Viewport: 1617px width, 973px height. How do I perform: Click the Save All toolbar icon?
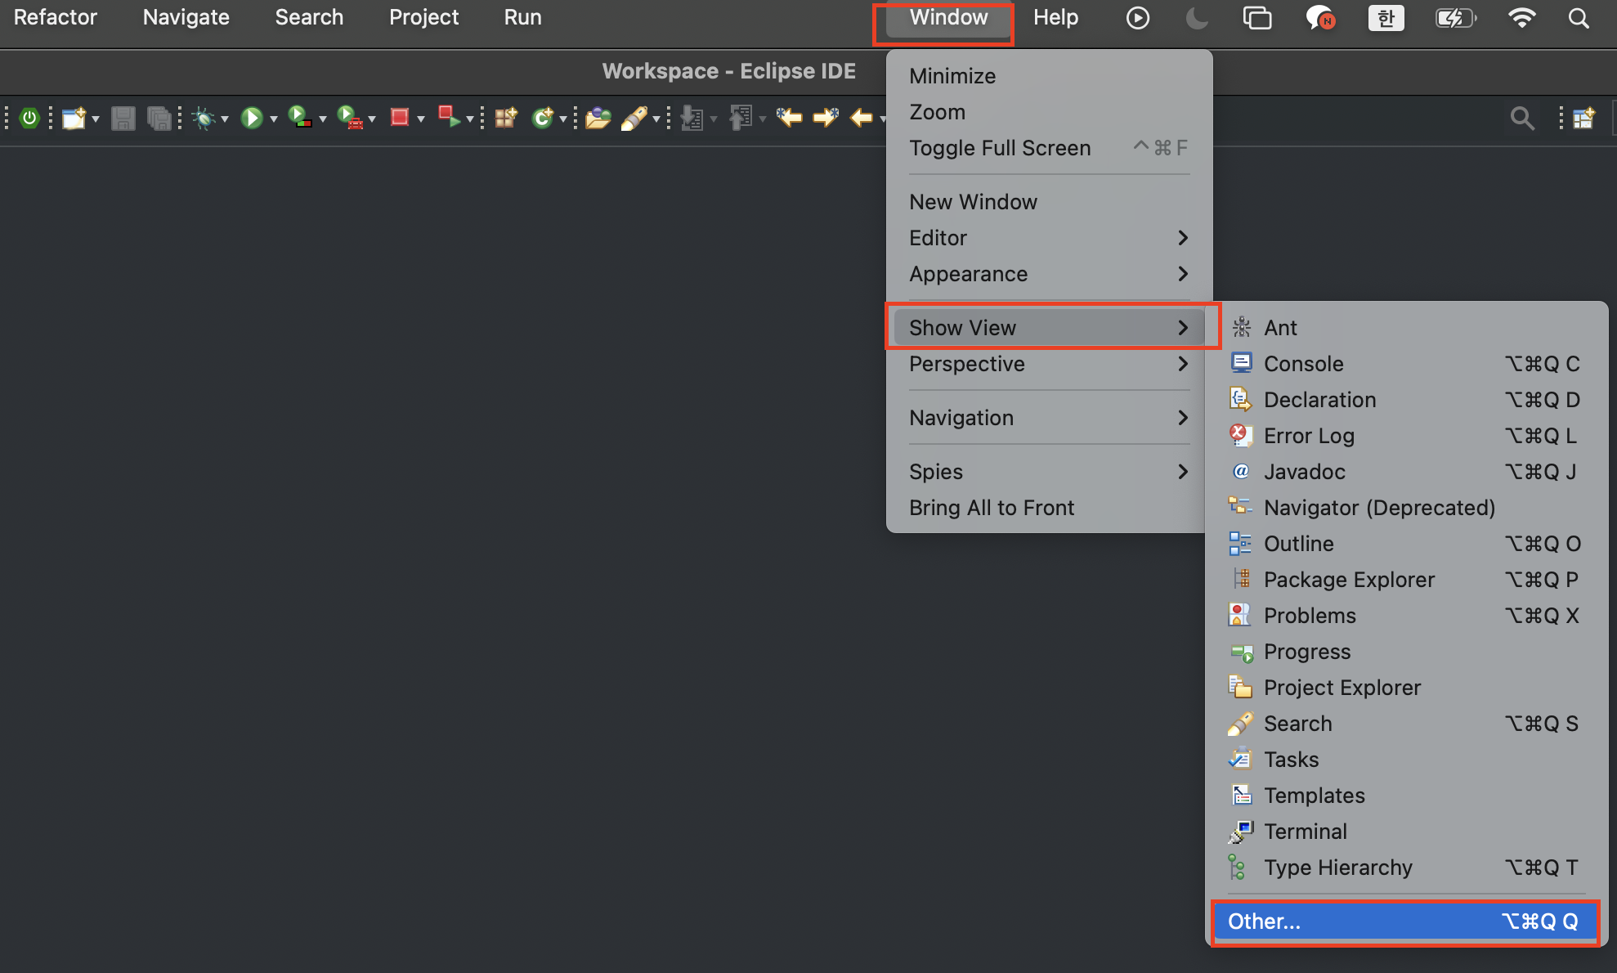159,119
